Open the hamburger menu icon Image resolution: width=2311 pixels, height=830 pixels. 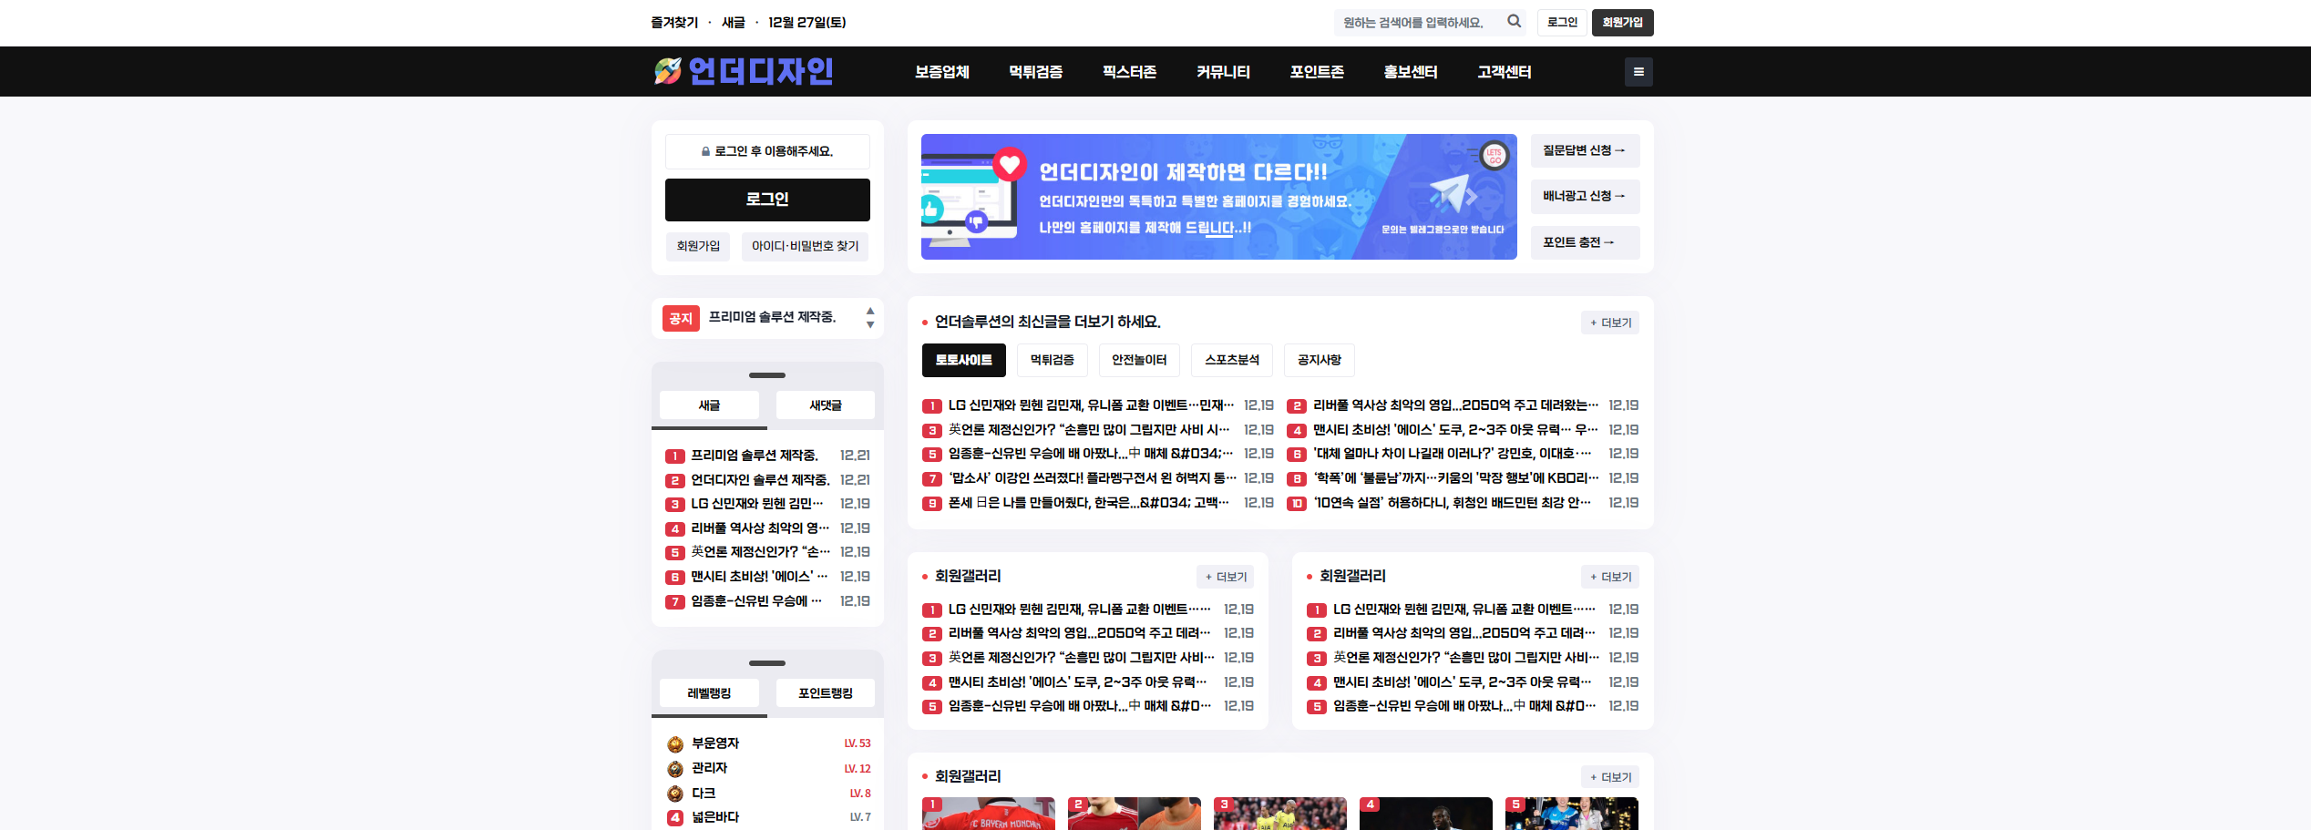click(x=1638, y=72)
